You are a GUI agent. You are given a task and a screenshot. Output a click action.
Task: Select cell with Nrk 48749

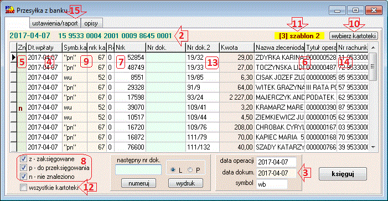pos(130,68)
